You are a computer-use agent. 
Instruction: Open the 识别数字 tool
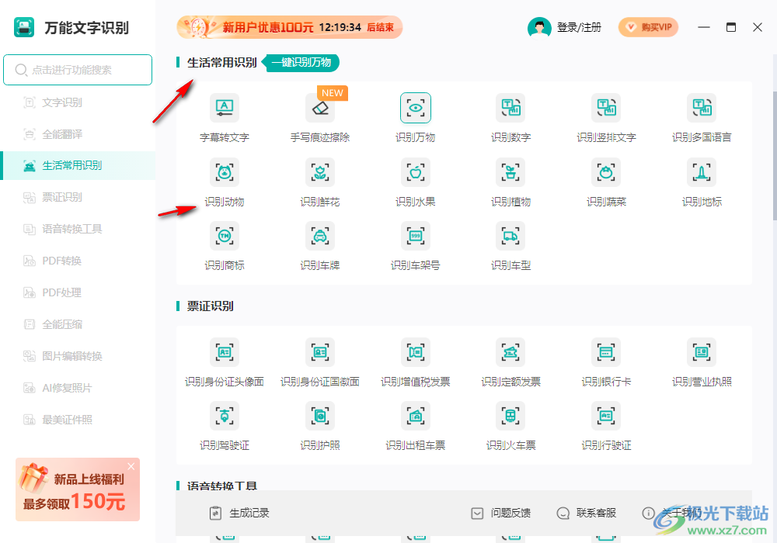coord(511,107)
